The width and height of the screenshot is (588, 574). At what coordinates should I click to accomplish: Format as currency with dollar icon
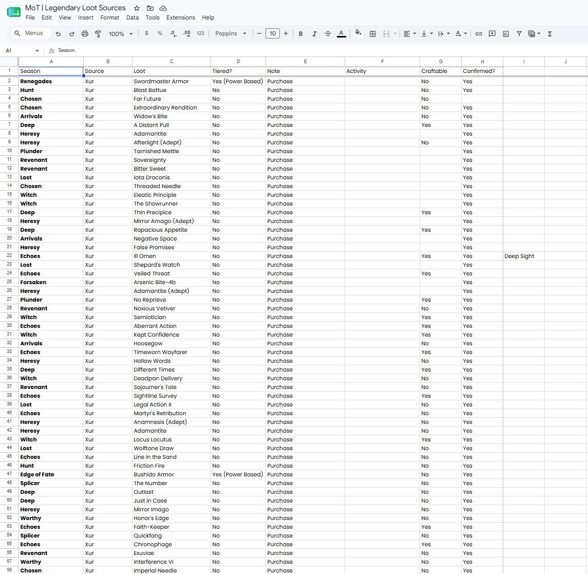tap(147, 33)
